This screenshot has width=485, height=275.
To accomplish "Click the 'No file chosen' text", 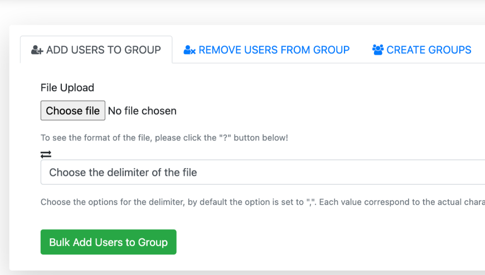I will 142,111.
